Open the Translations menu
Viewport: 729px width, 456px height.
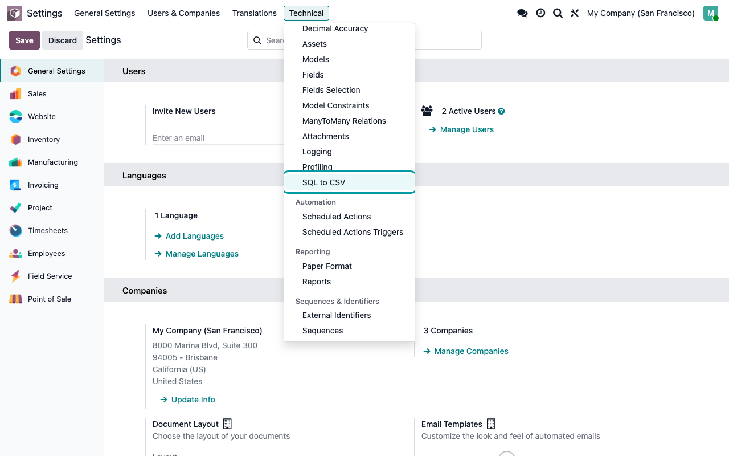[x=255, y=13]
